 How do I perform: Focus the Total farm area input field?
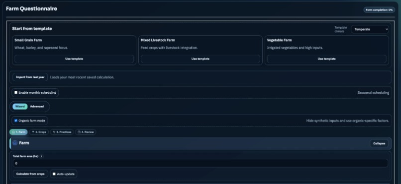pyautogui.click(x=200, y=163)
